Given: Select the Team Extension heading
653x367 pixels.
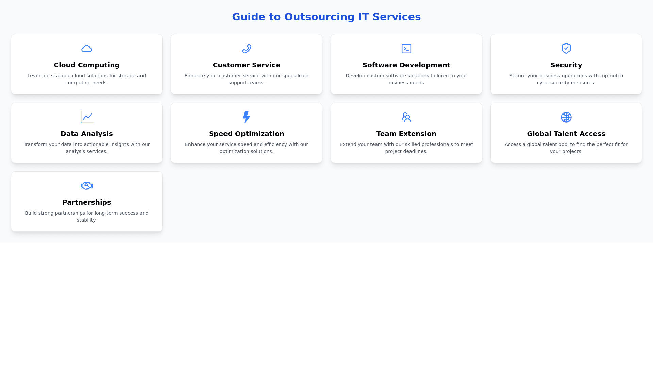Looking at the screenshot, I should point(406,134).
